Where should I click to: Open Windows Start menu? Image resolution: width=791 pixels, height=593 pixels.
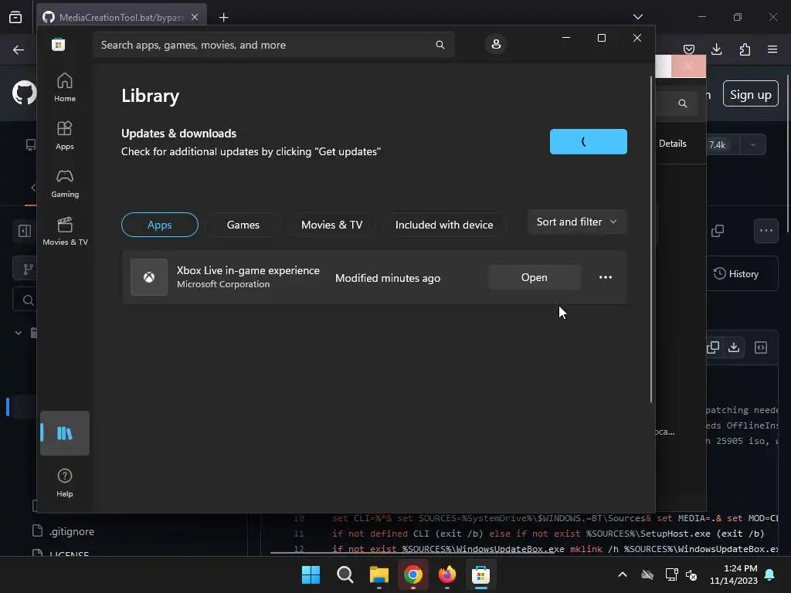click(311, 574)
